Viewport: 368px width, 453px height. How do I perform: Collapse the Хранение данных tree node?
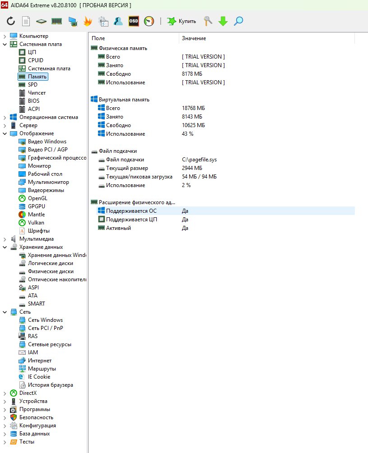tap(5, 247)
